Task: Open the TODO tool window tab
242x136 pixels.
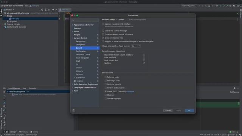Action: (13, 132)
